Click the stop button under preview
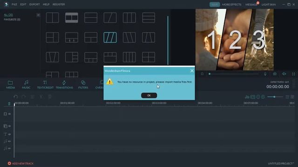The width and height of the screenshot is (298, 167). coord(202,74)
